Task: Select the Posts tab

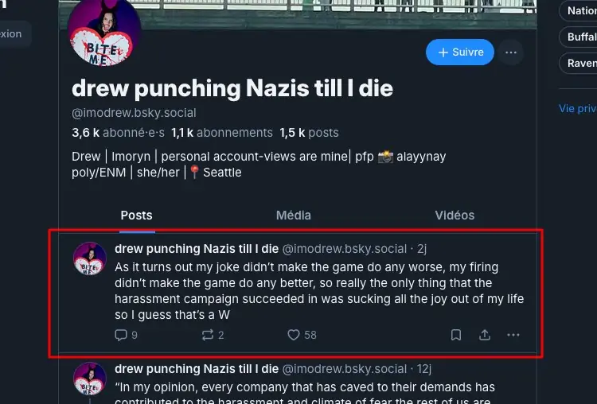Action: click(136, 216)
